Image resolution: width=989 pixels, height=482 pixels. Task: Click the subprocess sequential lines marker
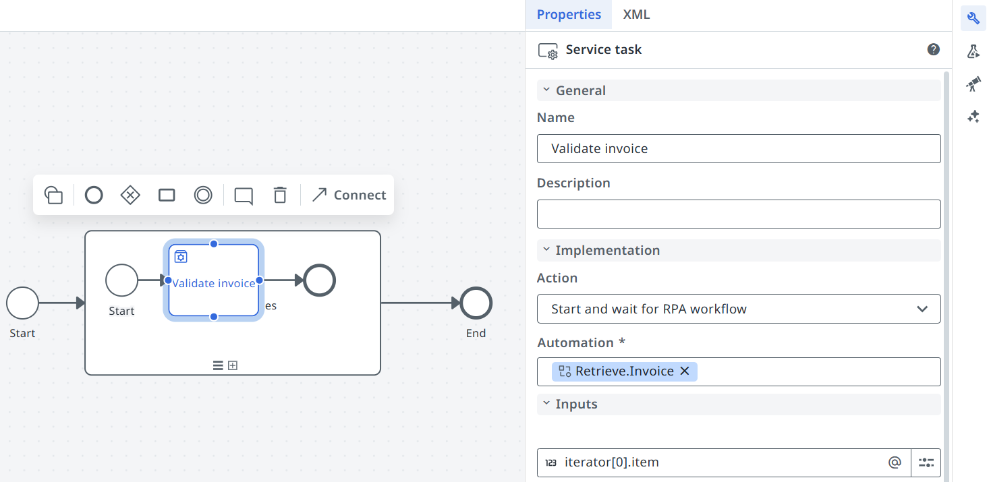218,365
